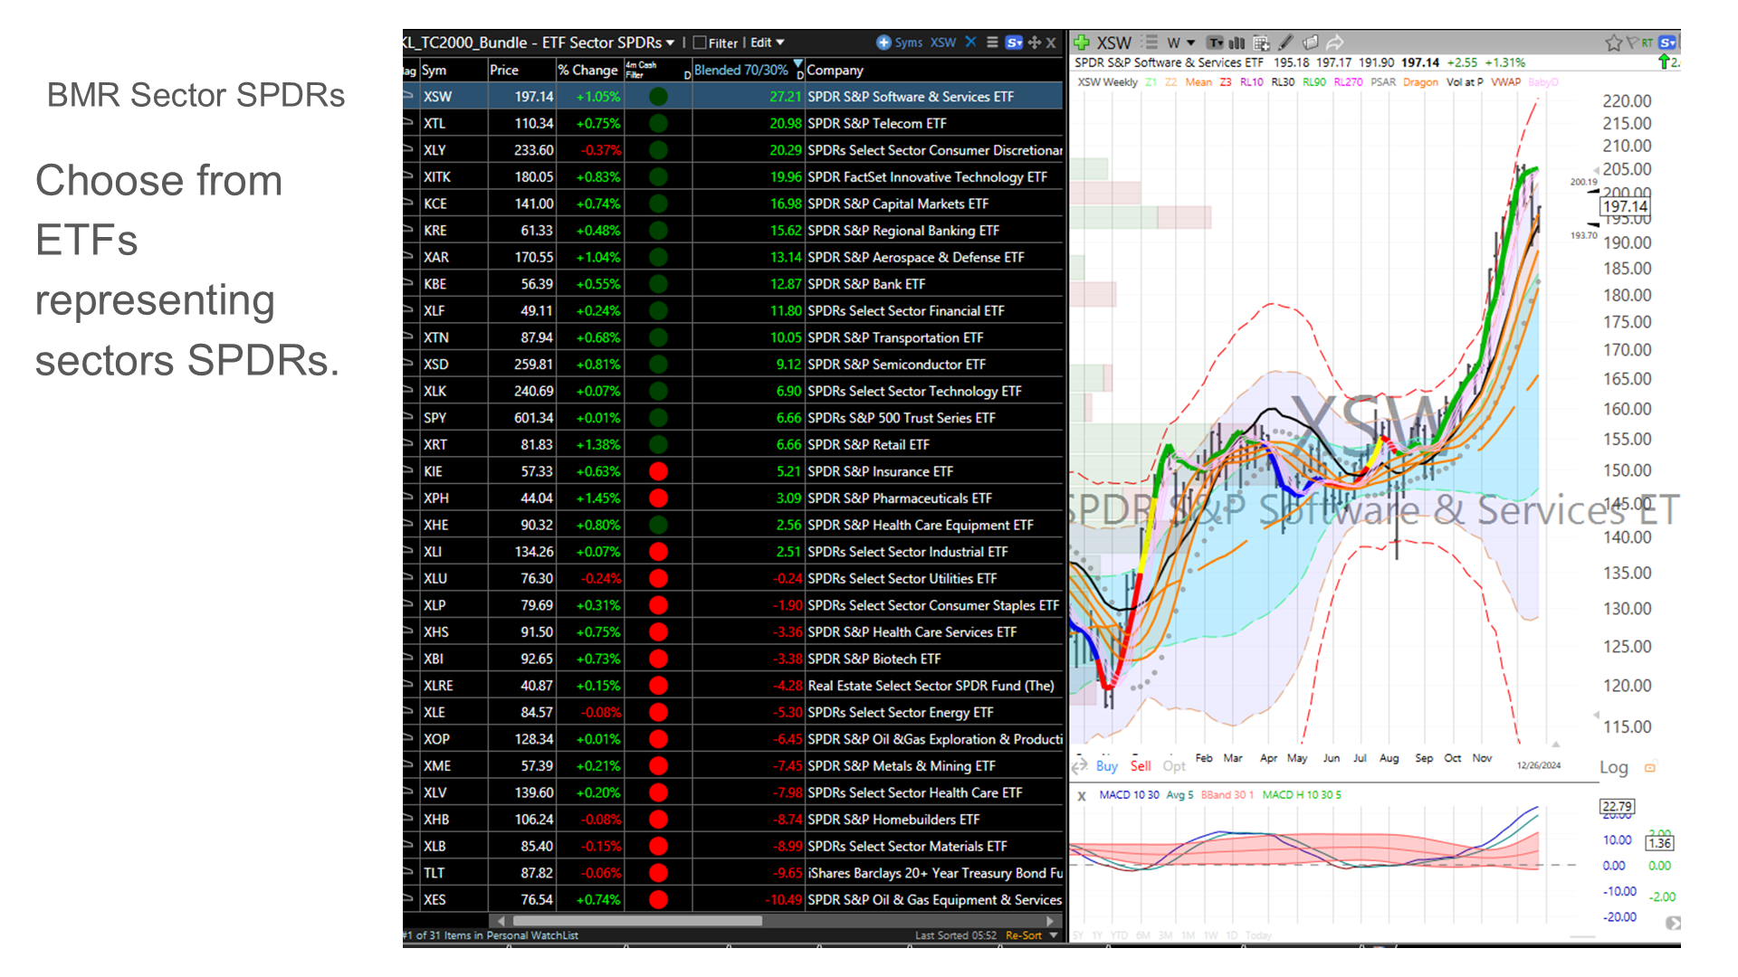
Task: Enable Log scale on the chart
Action: (1615, 767)
